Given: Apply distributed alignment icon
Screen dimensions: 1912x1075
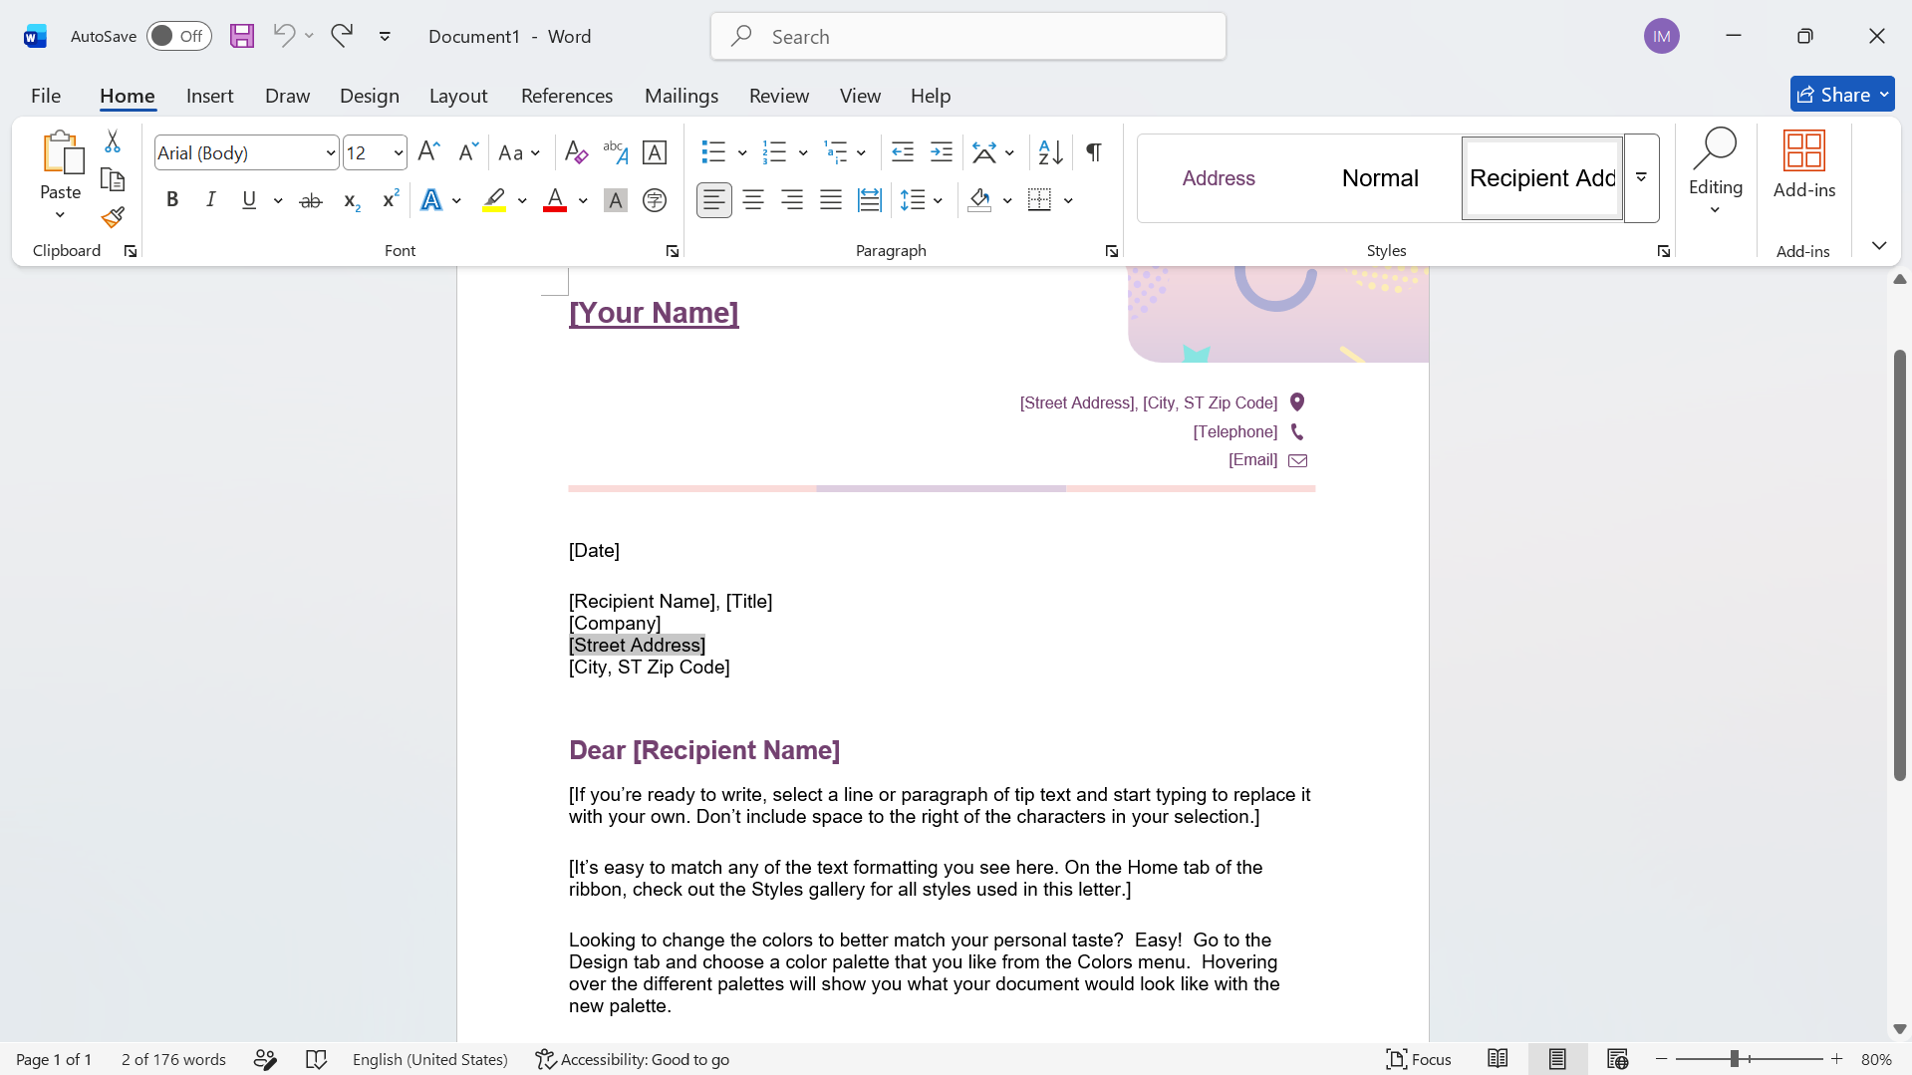Looking at the screenshot, I should tap(870, 200).
